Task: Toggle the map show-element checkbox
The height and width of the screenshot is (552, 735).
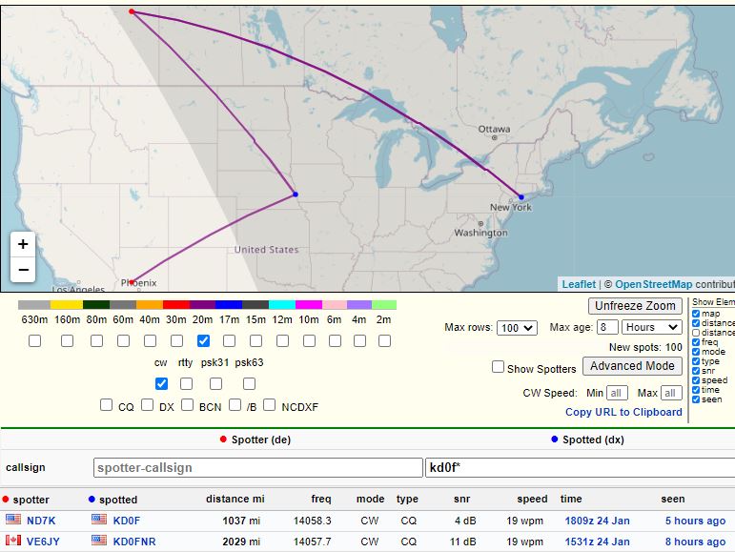Action: click(696, 314)
